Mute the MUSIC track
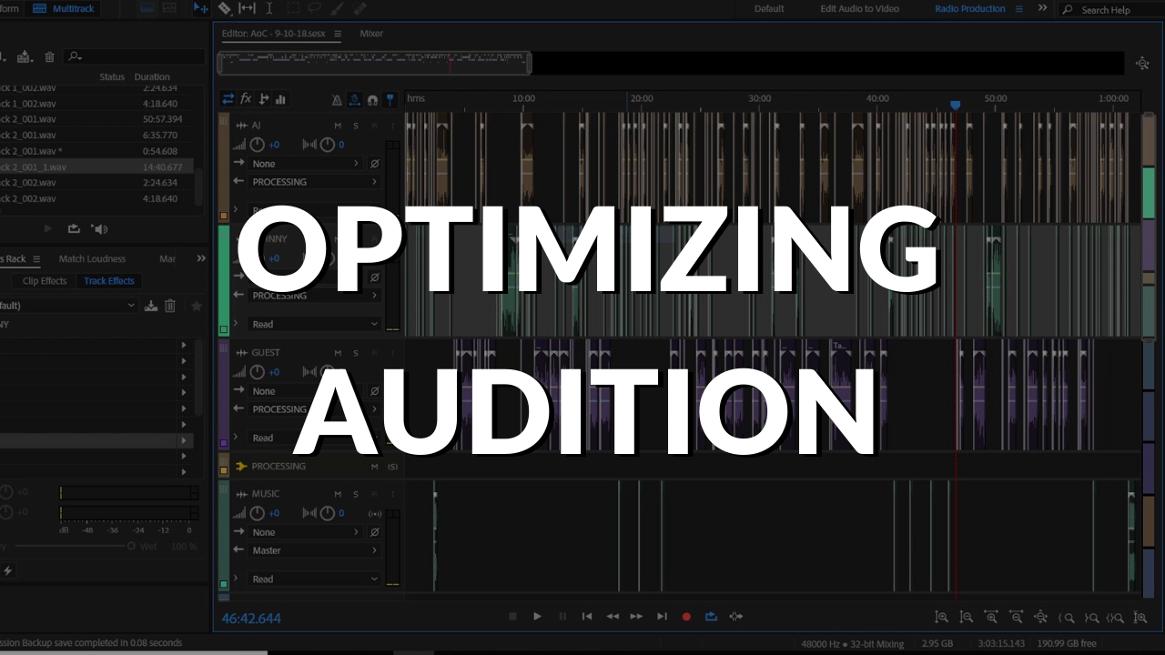Viewport: 1165px width, 655px height. tap(338, 494)
